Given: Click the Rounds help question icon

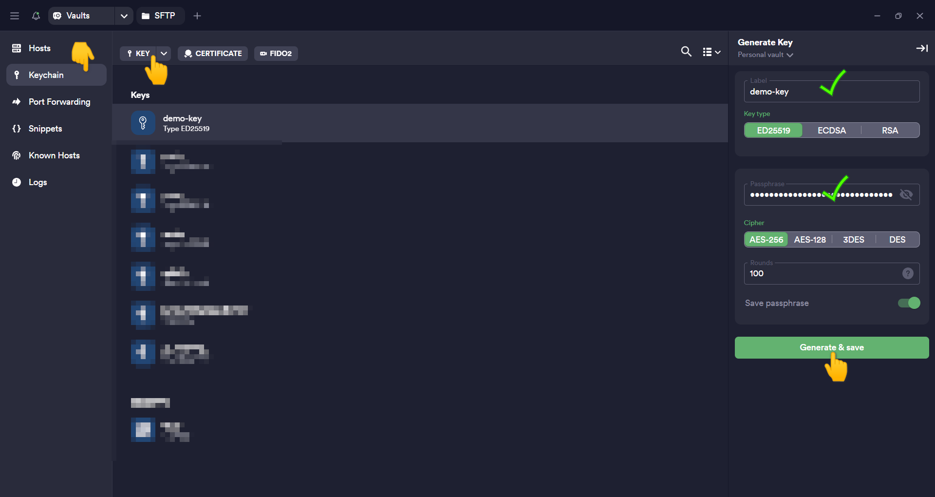Looking at the screenshot, I should coord(907,273).
